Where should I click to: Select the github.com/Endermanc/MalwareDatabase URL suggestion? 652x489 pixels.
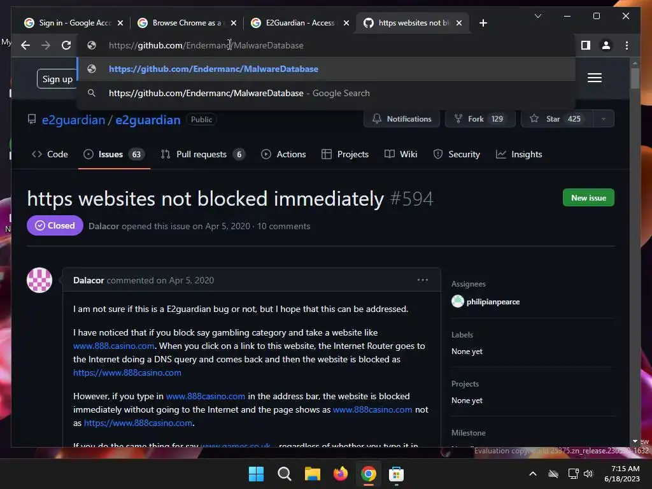point(327,69)
